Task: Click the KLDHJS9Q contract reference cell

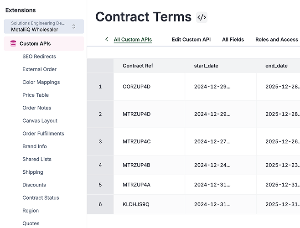Action: pyautogui.click(x=136, y=204)
